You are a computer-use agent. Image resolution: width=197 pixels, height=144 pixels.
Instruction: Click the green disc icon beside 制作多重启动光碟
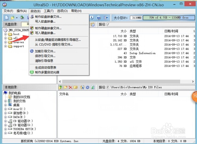click(32, 72)
